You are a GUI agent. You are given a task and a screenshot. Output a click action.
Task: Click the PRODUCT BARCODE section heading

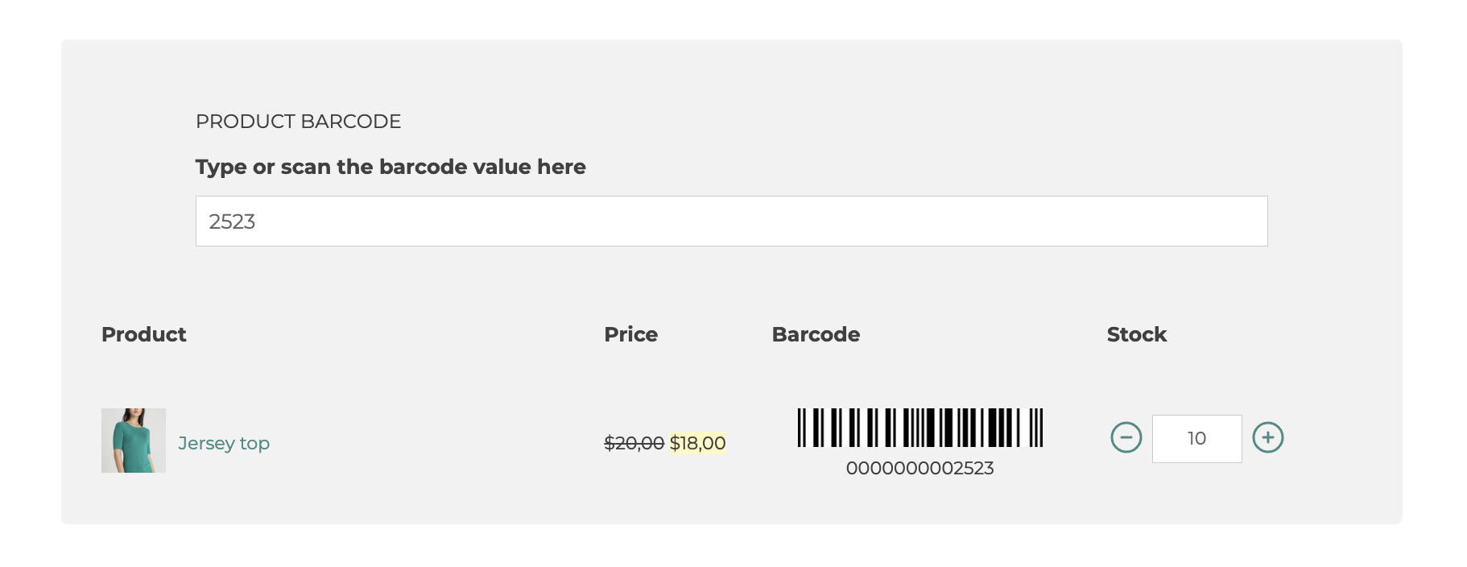tap(298, 122)
